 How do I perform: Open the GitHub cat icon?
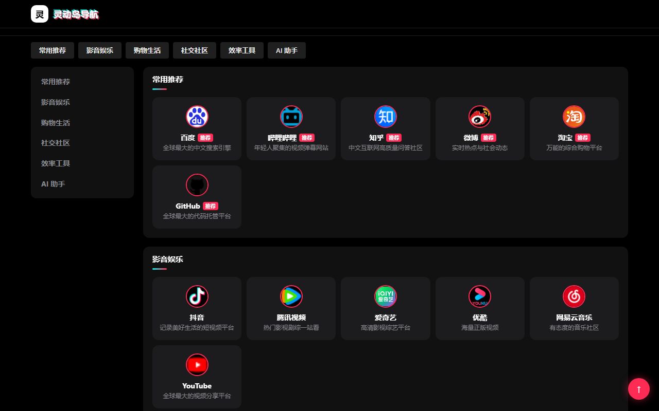click(x=197, y=185)
